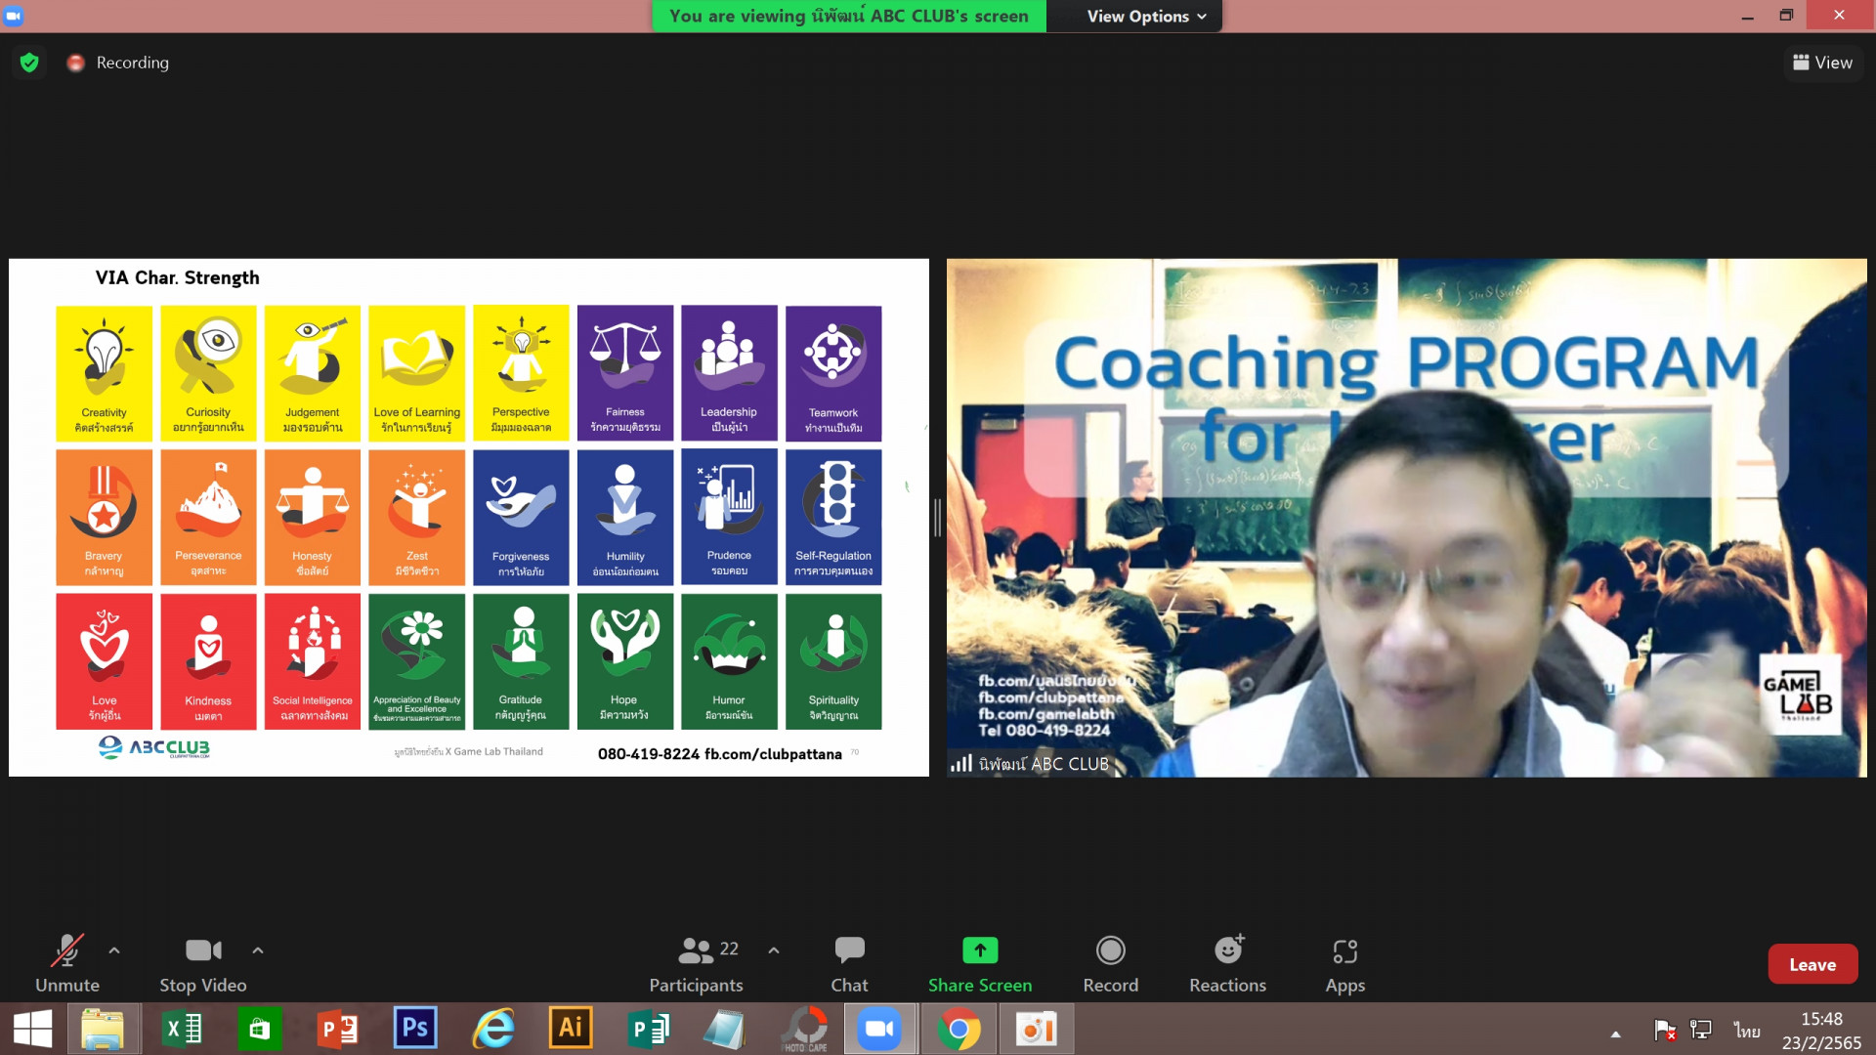1876x1055 pixels.
Task: Open audio options arrow next to Unmute
Action: tap(114, 949)
